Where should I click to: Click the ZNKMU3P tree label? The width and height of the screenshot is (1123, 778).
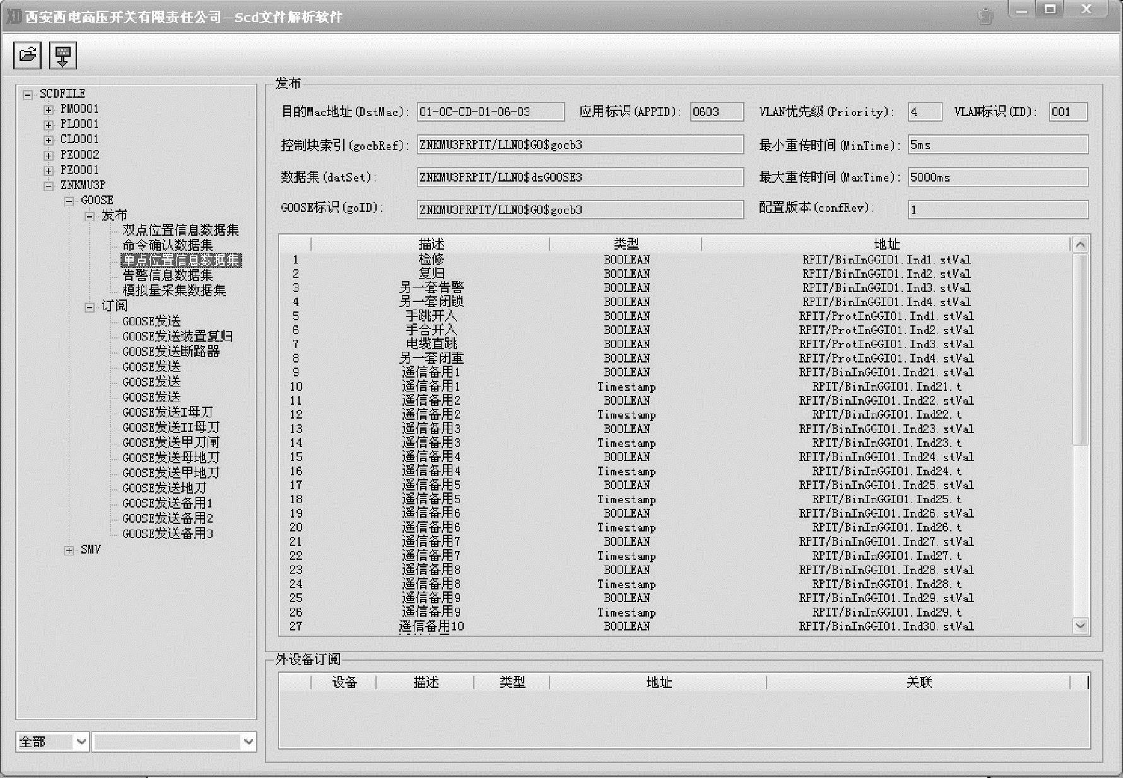(x=83, y=185)
